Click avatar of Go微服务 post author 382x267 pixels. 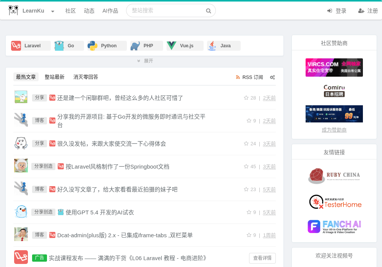pos(21,120)
